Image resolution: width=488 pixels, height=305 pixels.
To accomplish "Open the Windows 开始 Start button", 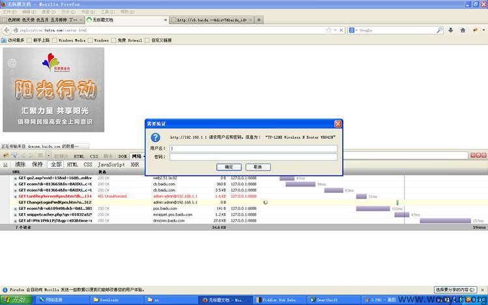I will coord(16,300).
